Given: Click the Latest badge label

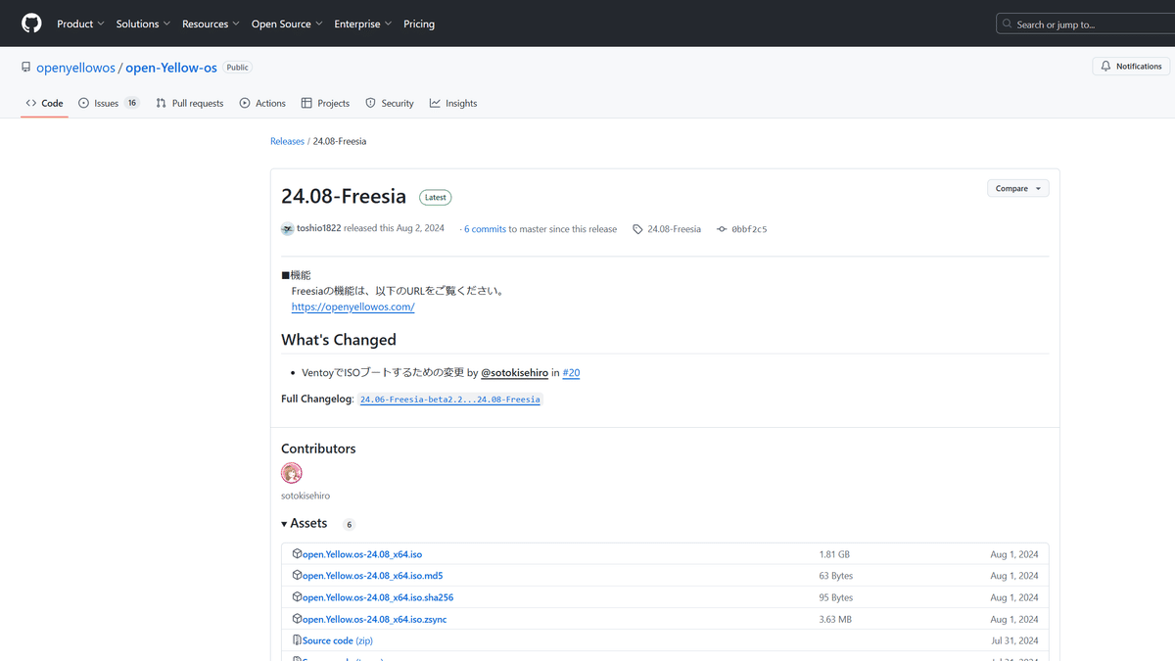Looking at the screenshot, I should (436, 197).
